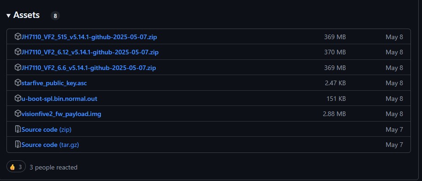Download u-boot-spl.bin.normal.out file
422x181 pixels.
tap(59, 99)
